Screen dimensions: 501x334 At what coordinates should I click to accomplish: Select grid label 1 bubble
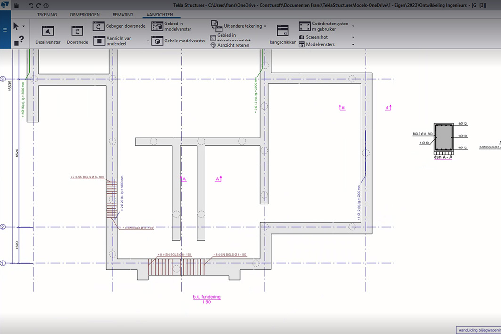click(3, 263)
